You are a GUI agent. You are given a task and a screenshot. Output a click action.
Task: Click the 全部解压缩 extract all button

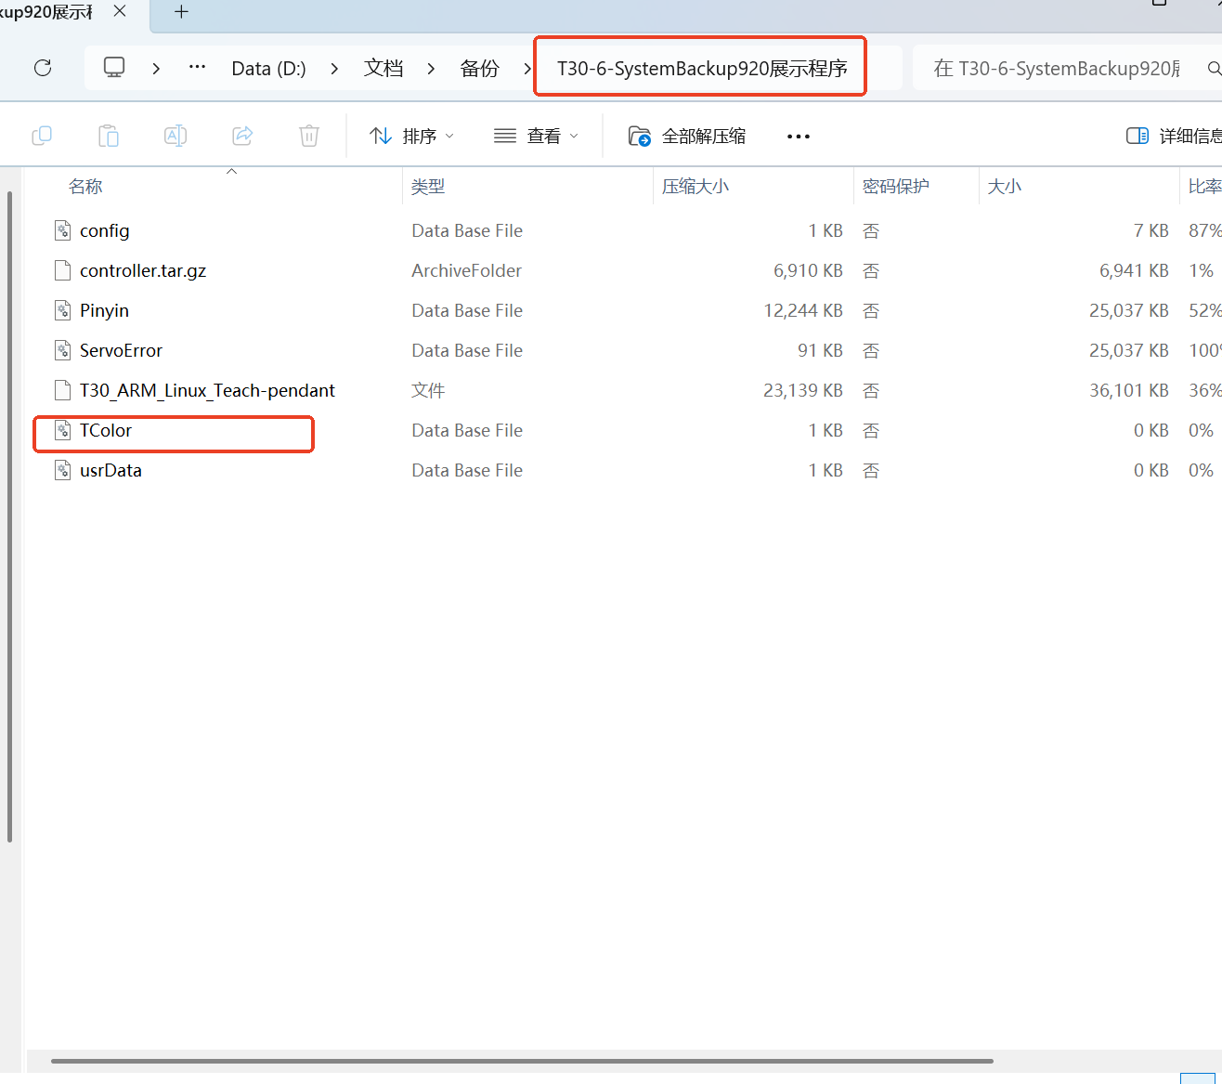point(687,137)
